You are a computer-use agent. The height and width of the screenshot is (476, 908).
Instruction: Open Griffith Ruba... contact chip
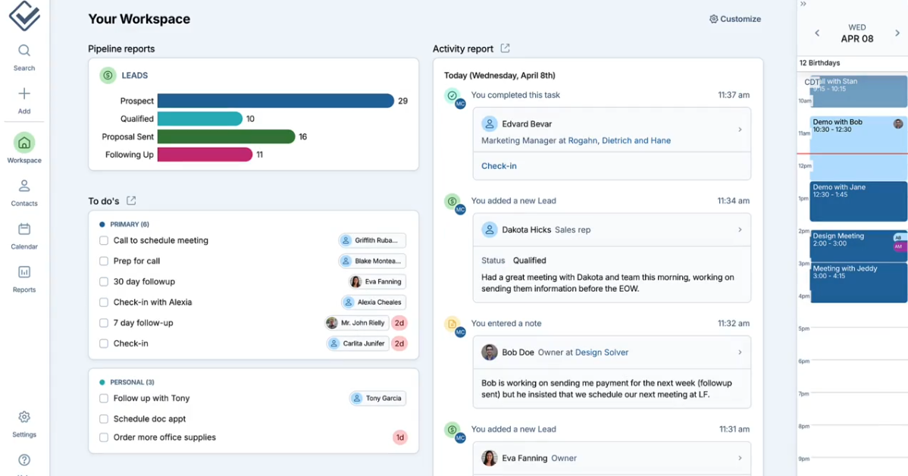372,240
